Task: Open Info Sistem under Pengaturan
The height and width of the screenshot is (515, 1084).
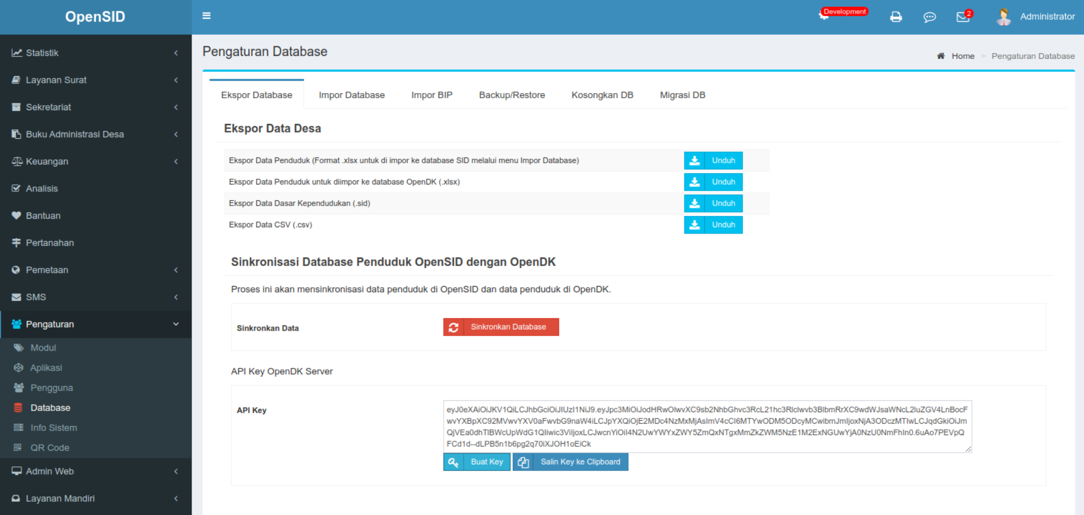Action: [54, 428]
